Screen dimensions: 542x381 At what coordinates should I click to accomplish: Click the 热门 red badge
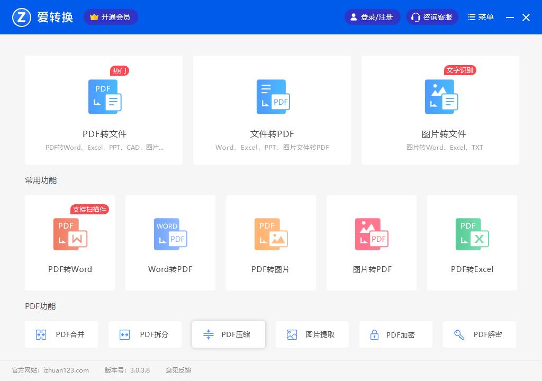click(x=120, y=70)
